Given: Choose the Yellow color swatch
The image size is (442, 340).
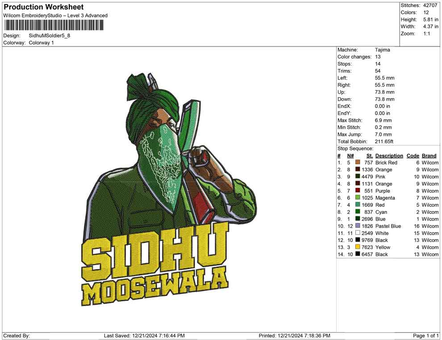Looking at the screenshot, I should point(358,247).
